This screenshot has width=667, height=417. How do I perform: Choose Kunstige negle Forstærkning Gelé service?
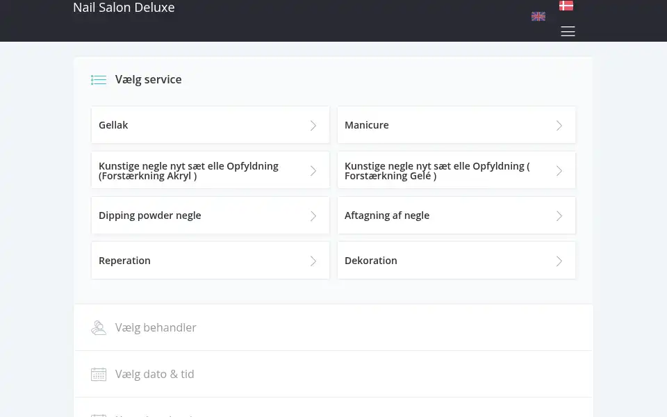tap(456, 170)
